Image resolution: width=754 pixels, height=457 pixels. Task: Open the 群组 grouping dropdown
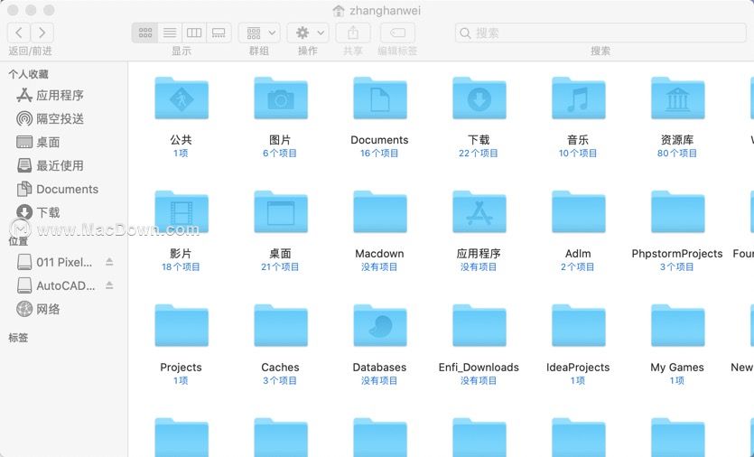259,33
